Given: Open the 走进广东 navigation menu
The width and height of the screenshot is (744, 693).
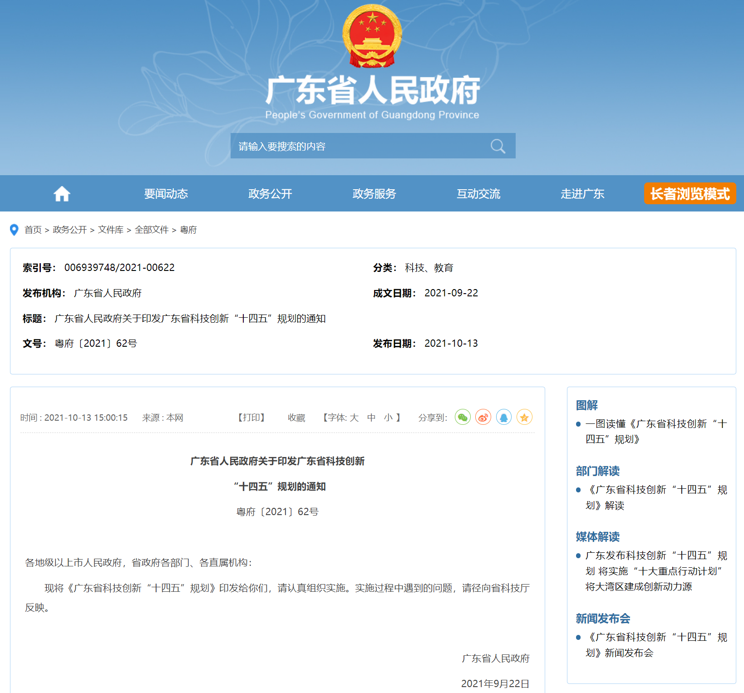Looking at the screenshot, I should click(582, 194).
